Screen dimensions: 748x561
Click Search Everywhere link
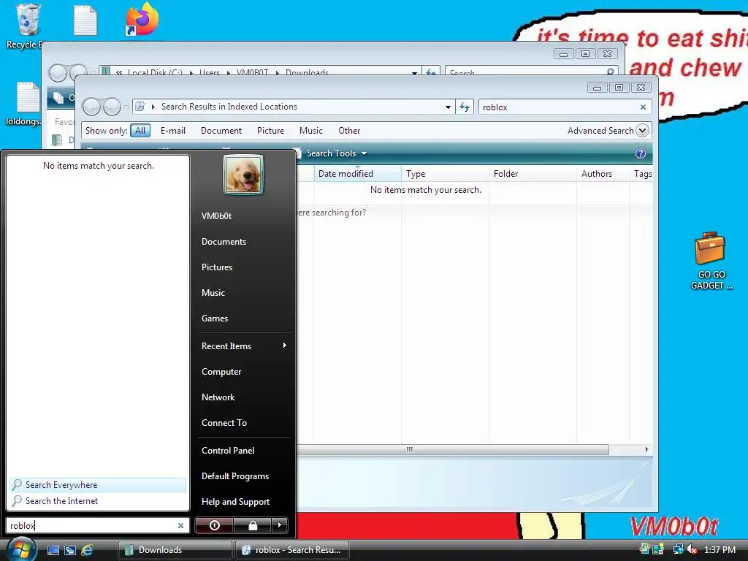point(98,485)
